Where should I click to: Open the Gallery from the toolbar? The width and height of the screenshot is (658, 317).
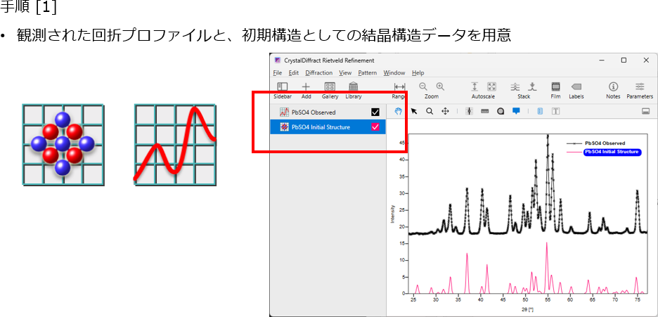[x=330, y=86]
